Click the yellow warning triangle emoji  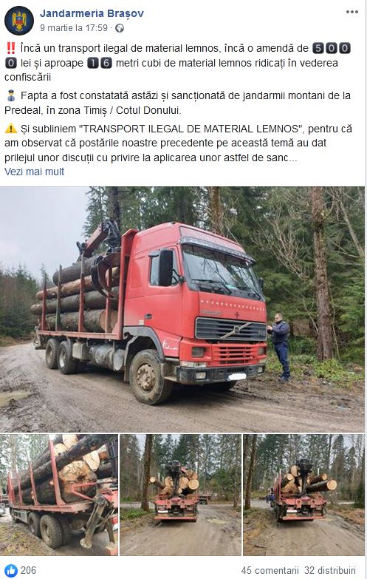11,129
